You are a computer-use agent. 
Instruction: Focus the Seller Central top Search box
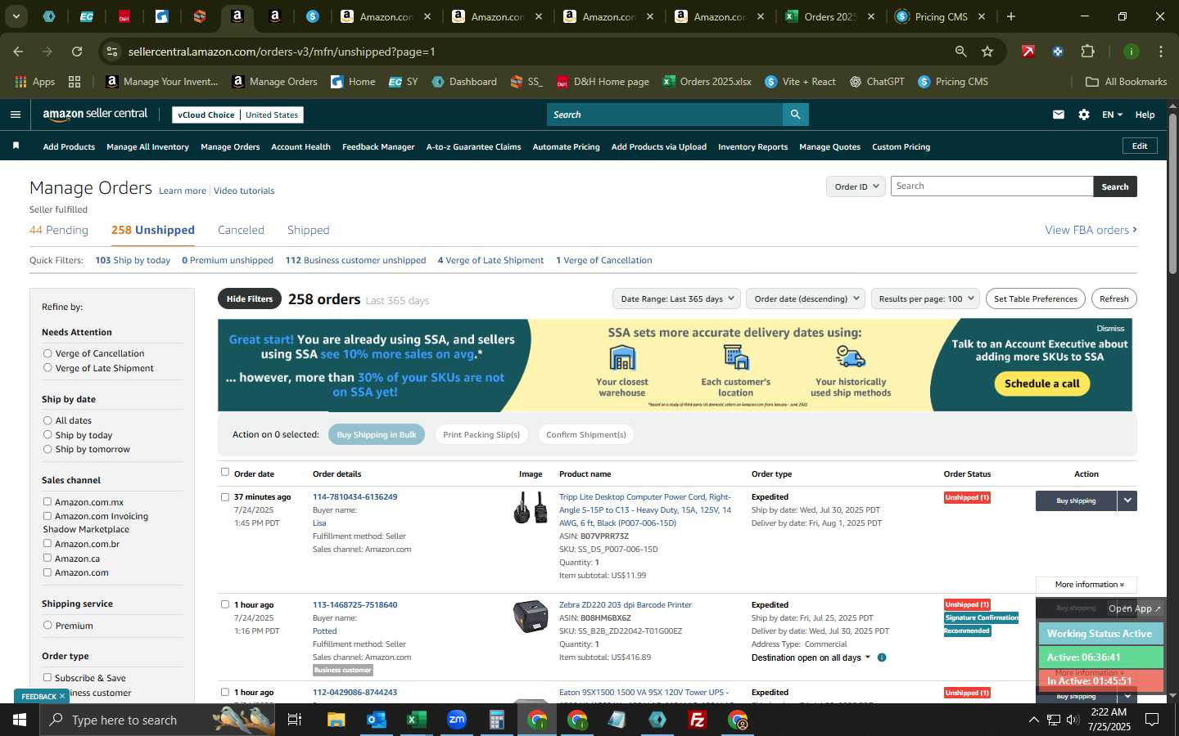(664, 114)
